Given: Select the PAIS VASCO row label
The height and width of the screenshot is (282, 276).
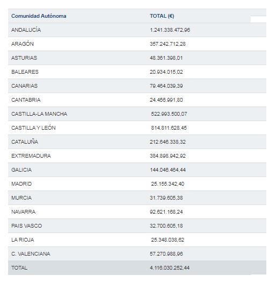Looking at the screenshot, I should tap(26, 226).
